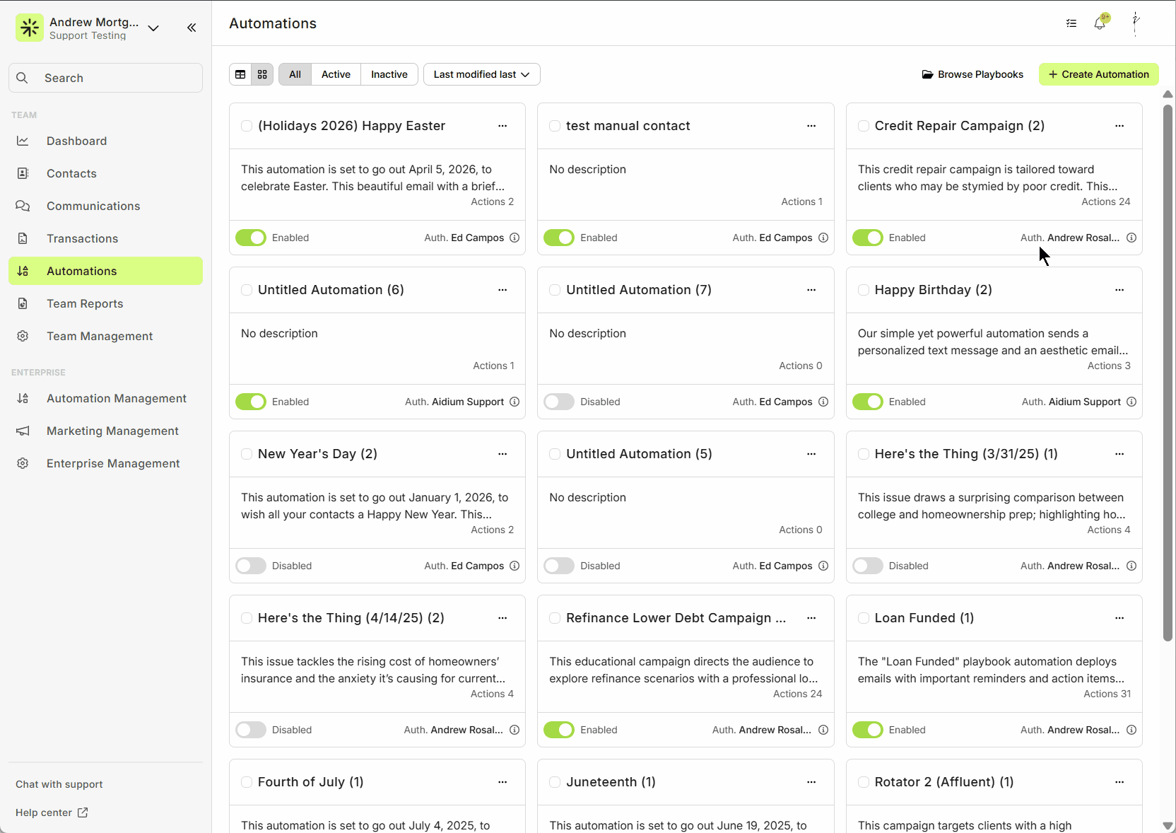
Task: Disable the test manual contact automation toggle
Action: pyautogui.click(x=558, y=238)
